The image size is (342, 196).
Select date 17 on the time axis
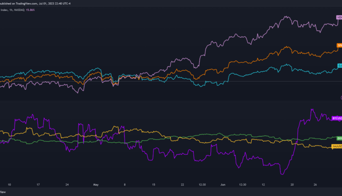pyautogui.click(x=39, y=185)
